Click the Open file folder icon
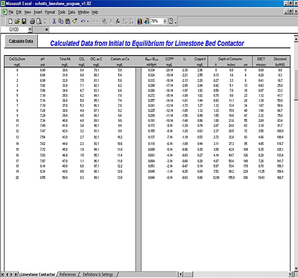The width and height of the screenshot is (298, 278). 17,21
